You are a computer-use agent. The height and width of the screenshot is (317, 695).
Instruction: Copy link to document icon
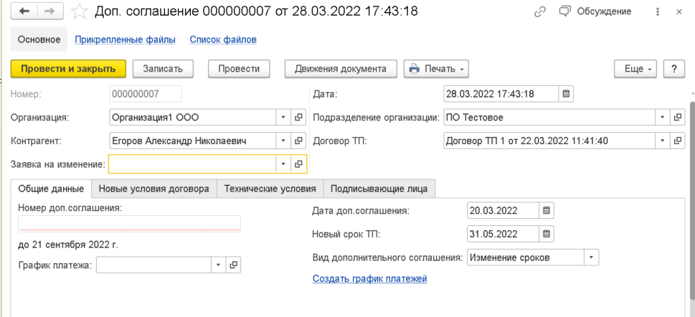pos(540,12)
